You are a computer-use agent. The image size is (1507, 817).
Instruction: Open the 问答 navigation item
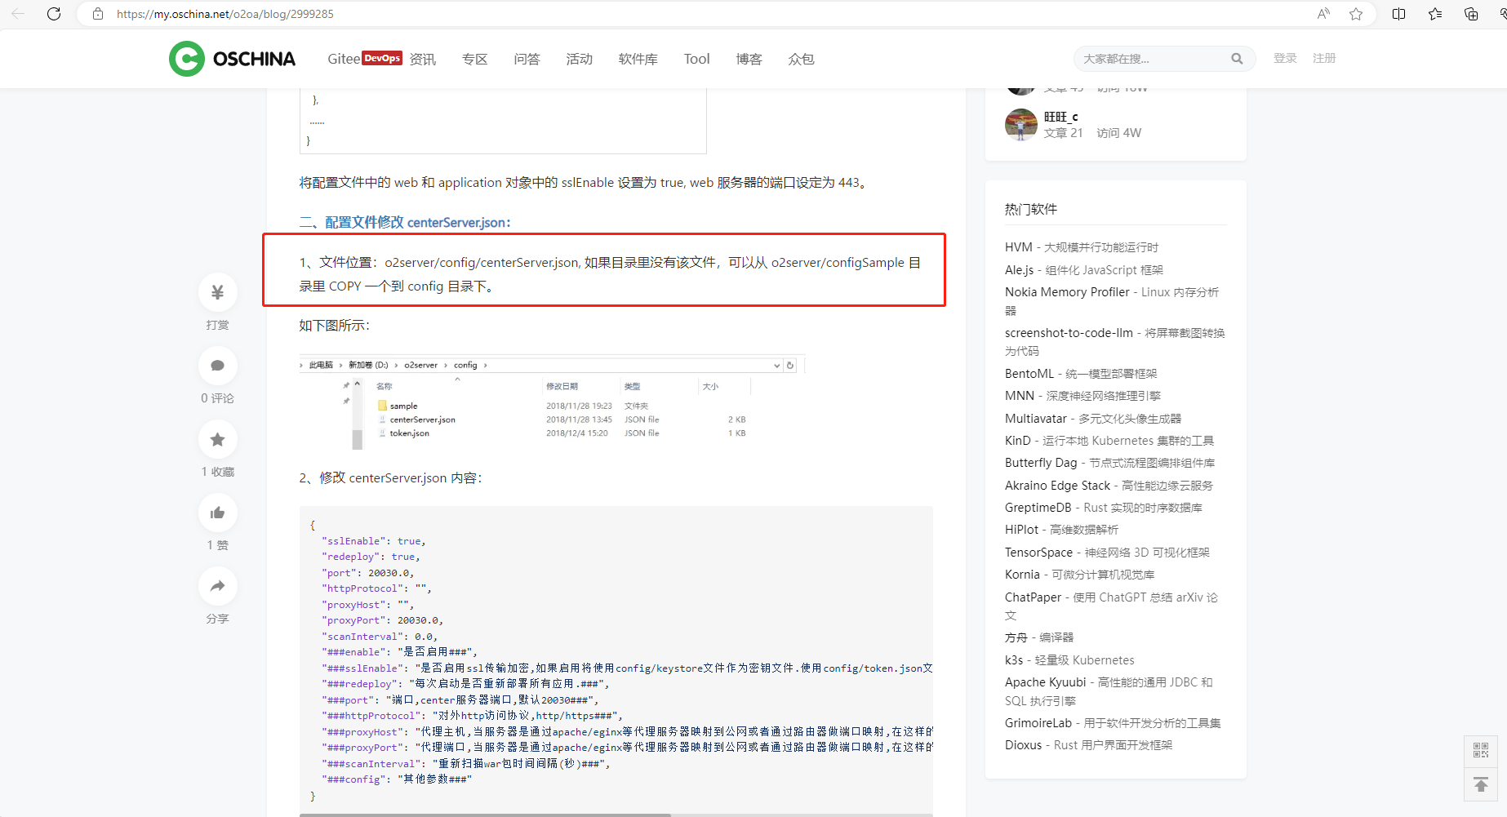(527, 59)
